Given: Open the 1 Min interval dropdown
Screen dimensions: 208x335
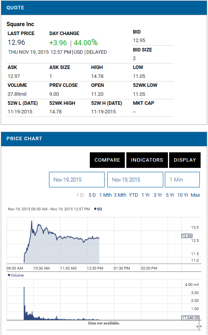Looking at the screenshot, I should (182, 180).
